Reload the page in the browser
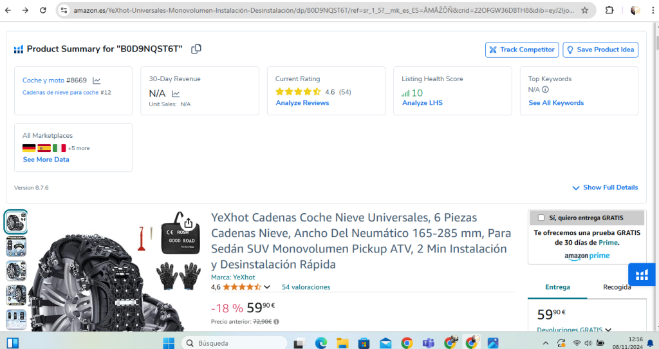This screenshot has height=349, width=659. [42, 10]
